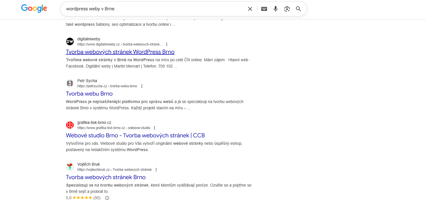The image size is (426, 200).
Task: Open three-dot menu for Vojtěch Bruk result
Action: pyautogui.click(x=156, y=170)
